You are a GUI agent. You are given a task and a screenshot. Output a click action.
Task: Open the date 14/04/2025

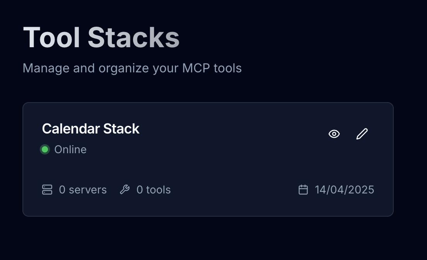[x=344, y=190]
